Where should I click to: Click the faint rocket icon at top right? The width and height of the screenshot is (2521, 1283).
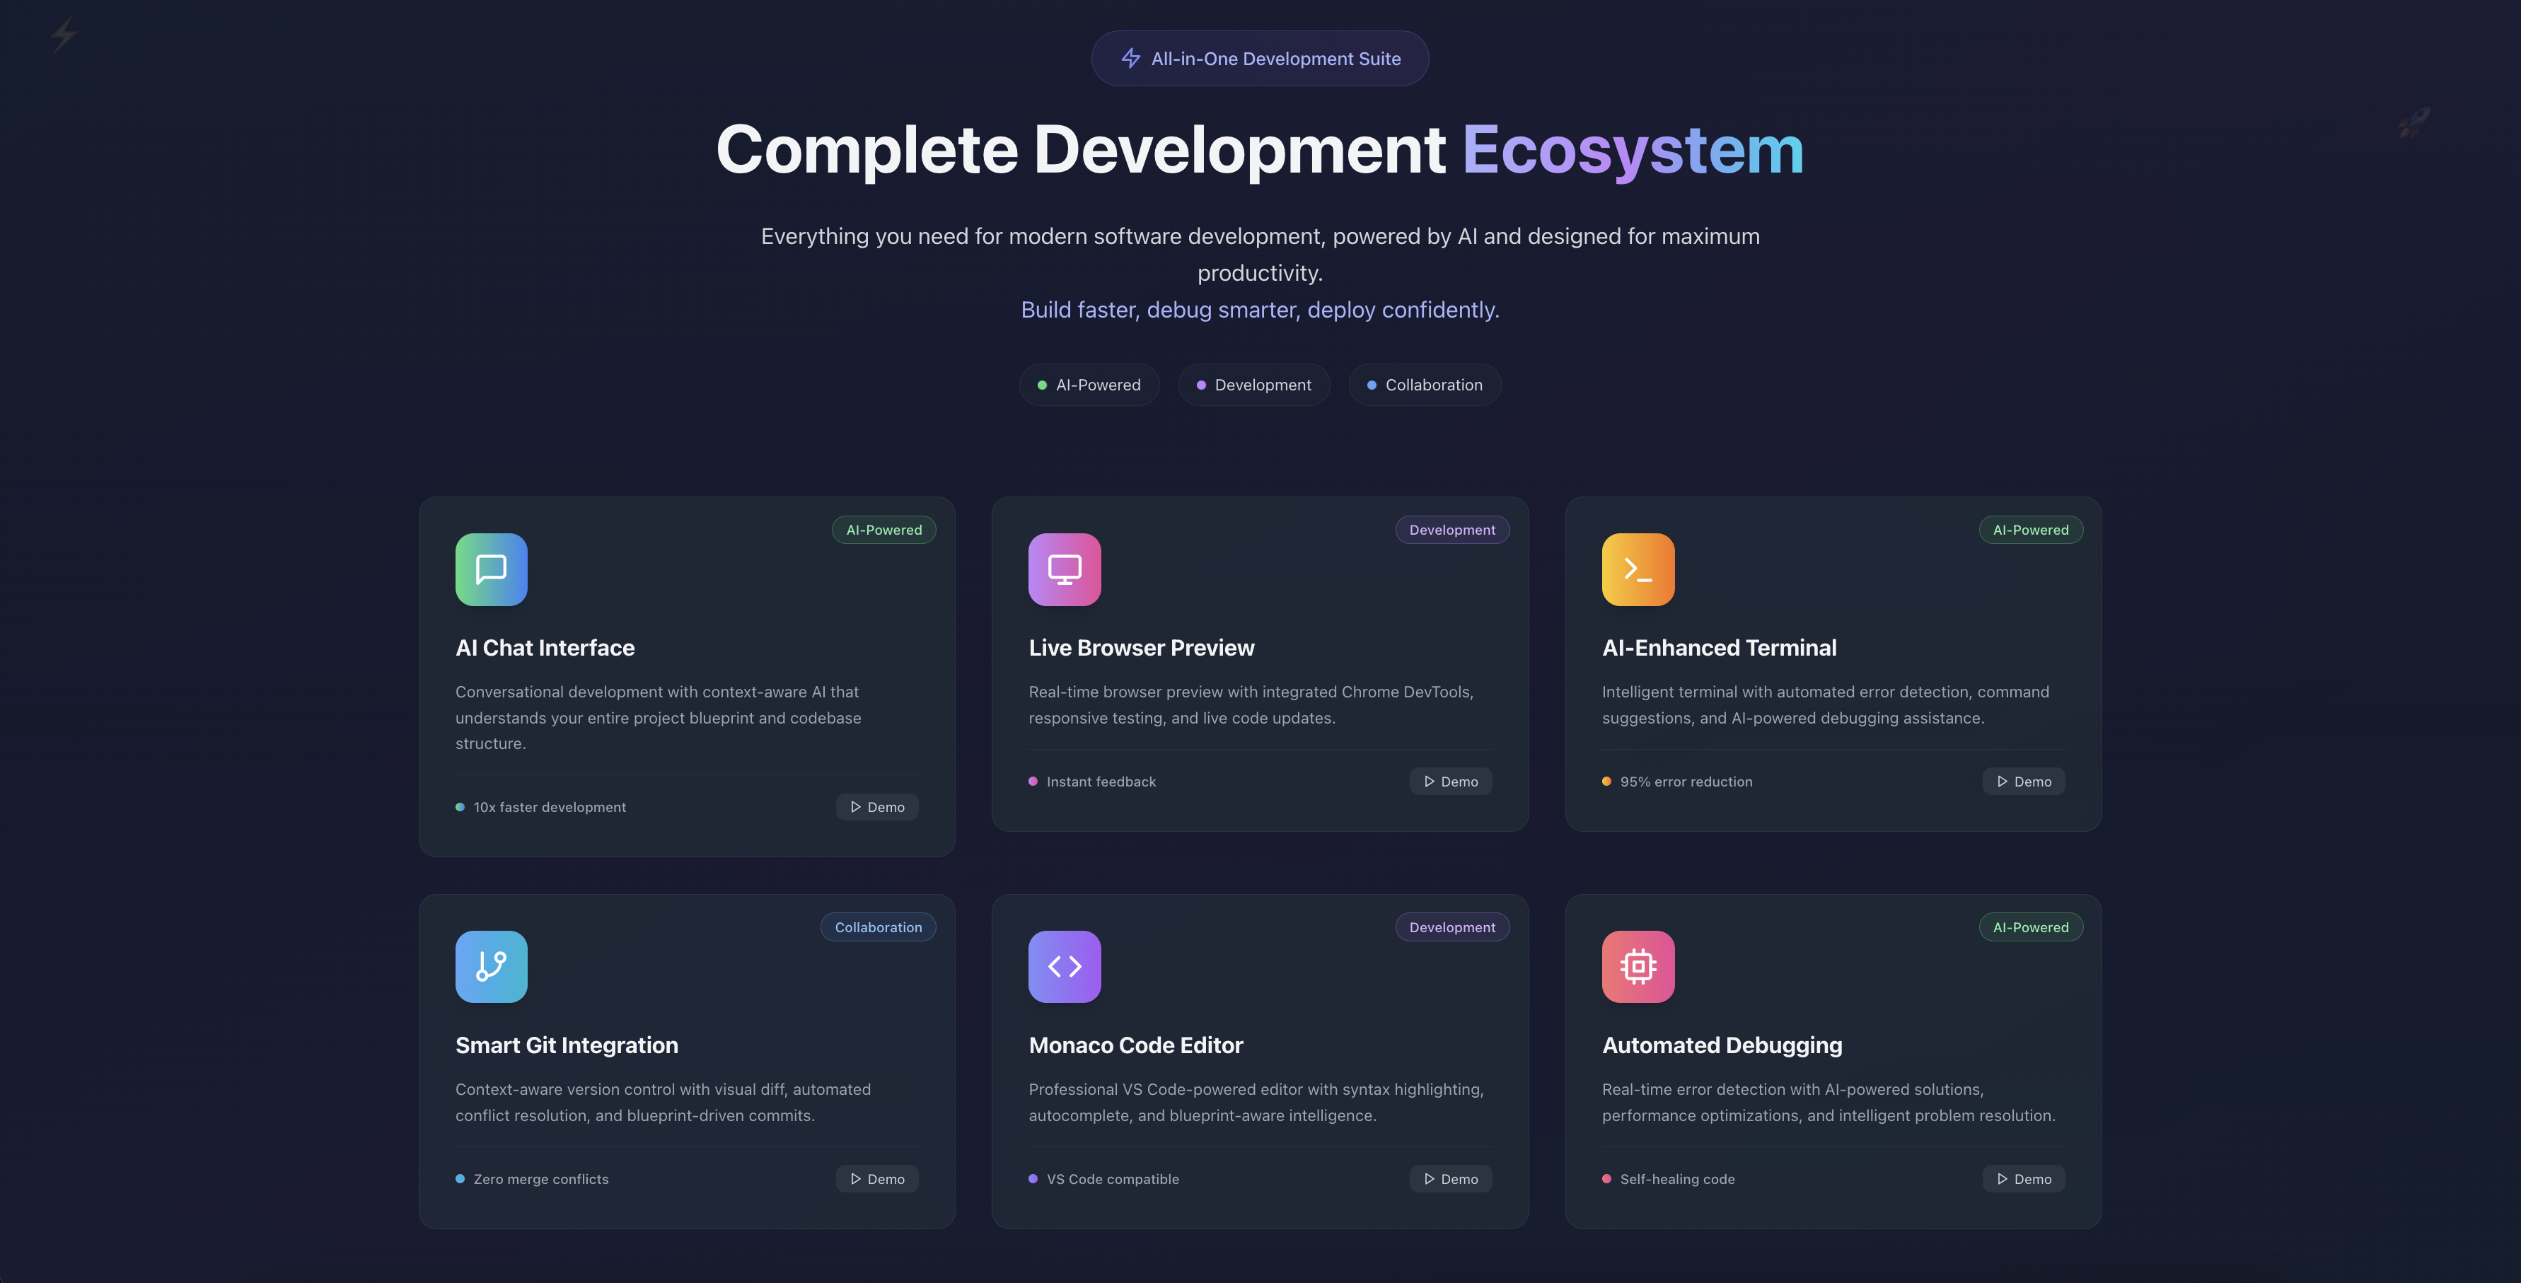pyautogui.click(x=2413, y=122)
